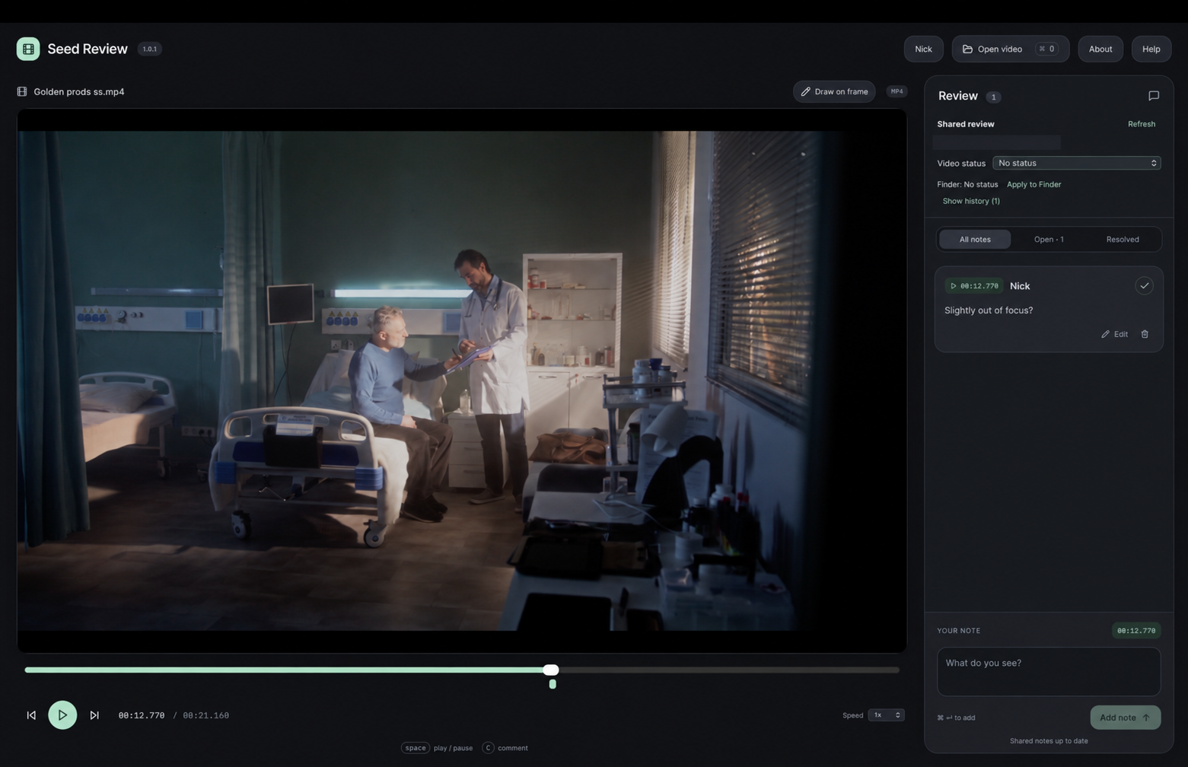This screenshot has height=767, width=1188.
Task: Click the Open video button
Action: [1010, 49]
